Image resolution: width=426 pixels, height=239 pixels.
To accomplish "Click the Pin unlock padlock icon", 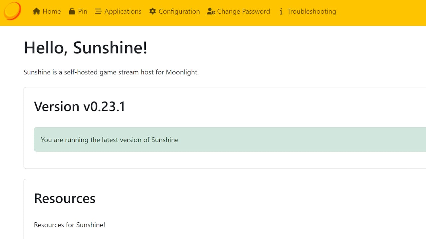I will tap(72, 11).
